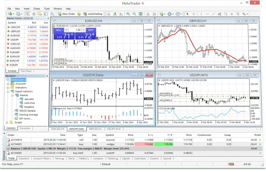The width and height of the screenshot is (266, 171).
Task: Toggle one-click trading triangle on USDJPY chart
Action: (159, 80)
